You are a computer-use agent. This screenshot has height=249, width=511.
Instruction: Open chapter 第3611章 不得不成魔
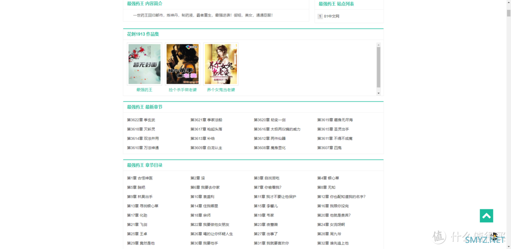335,138
